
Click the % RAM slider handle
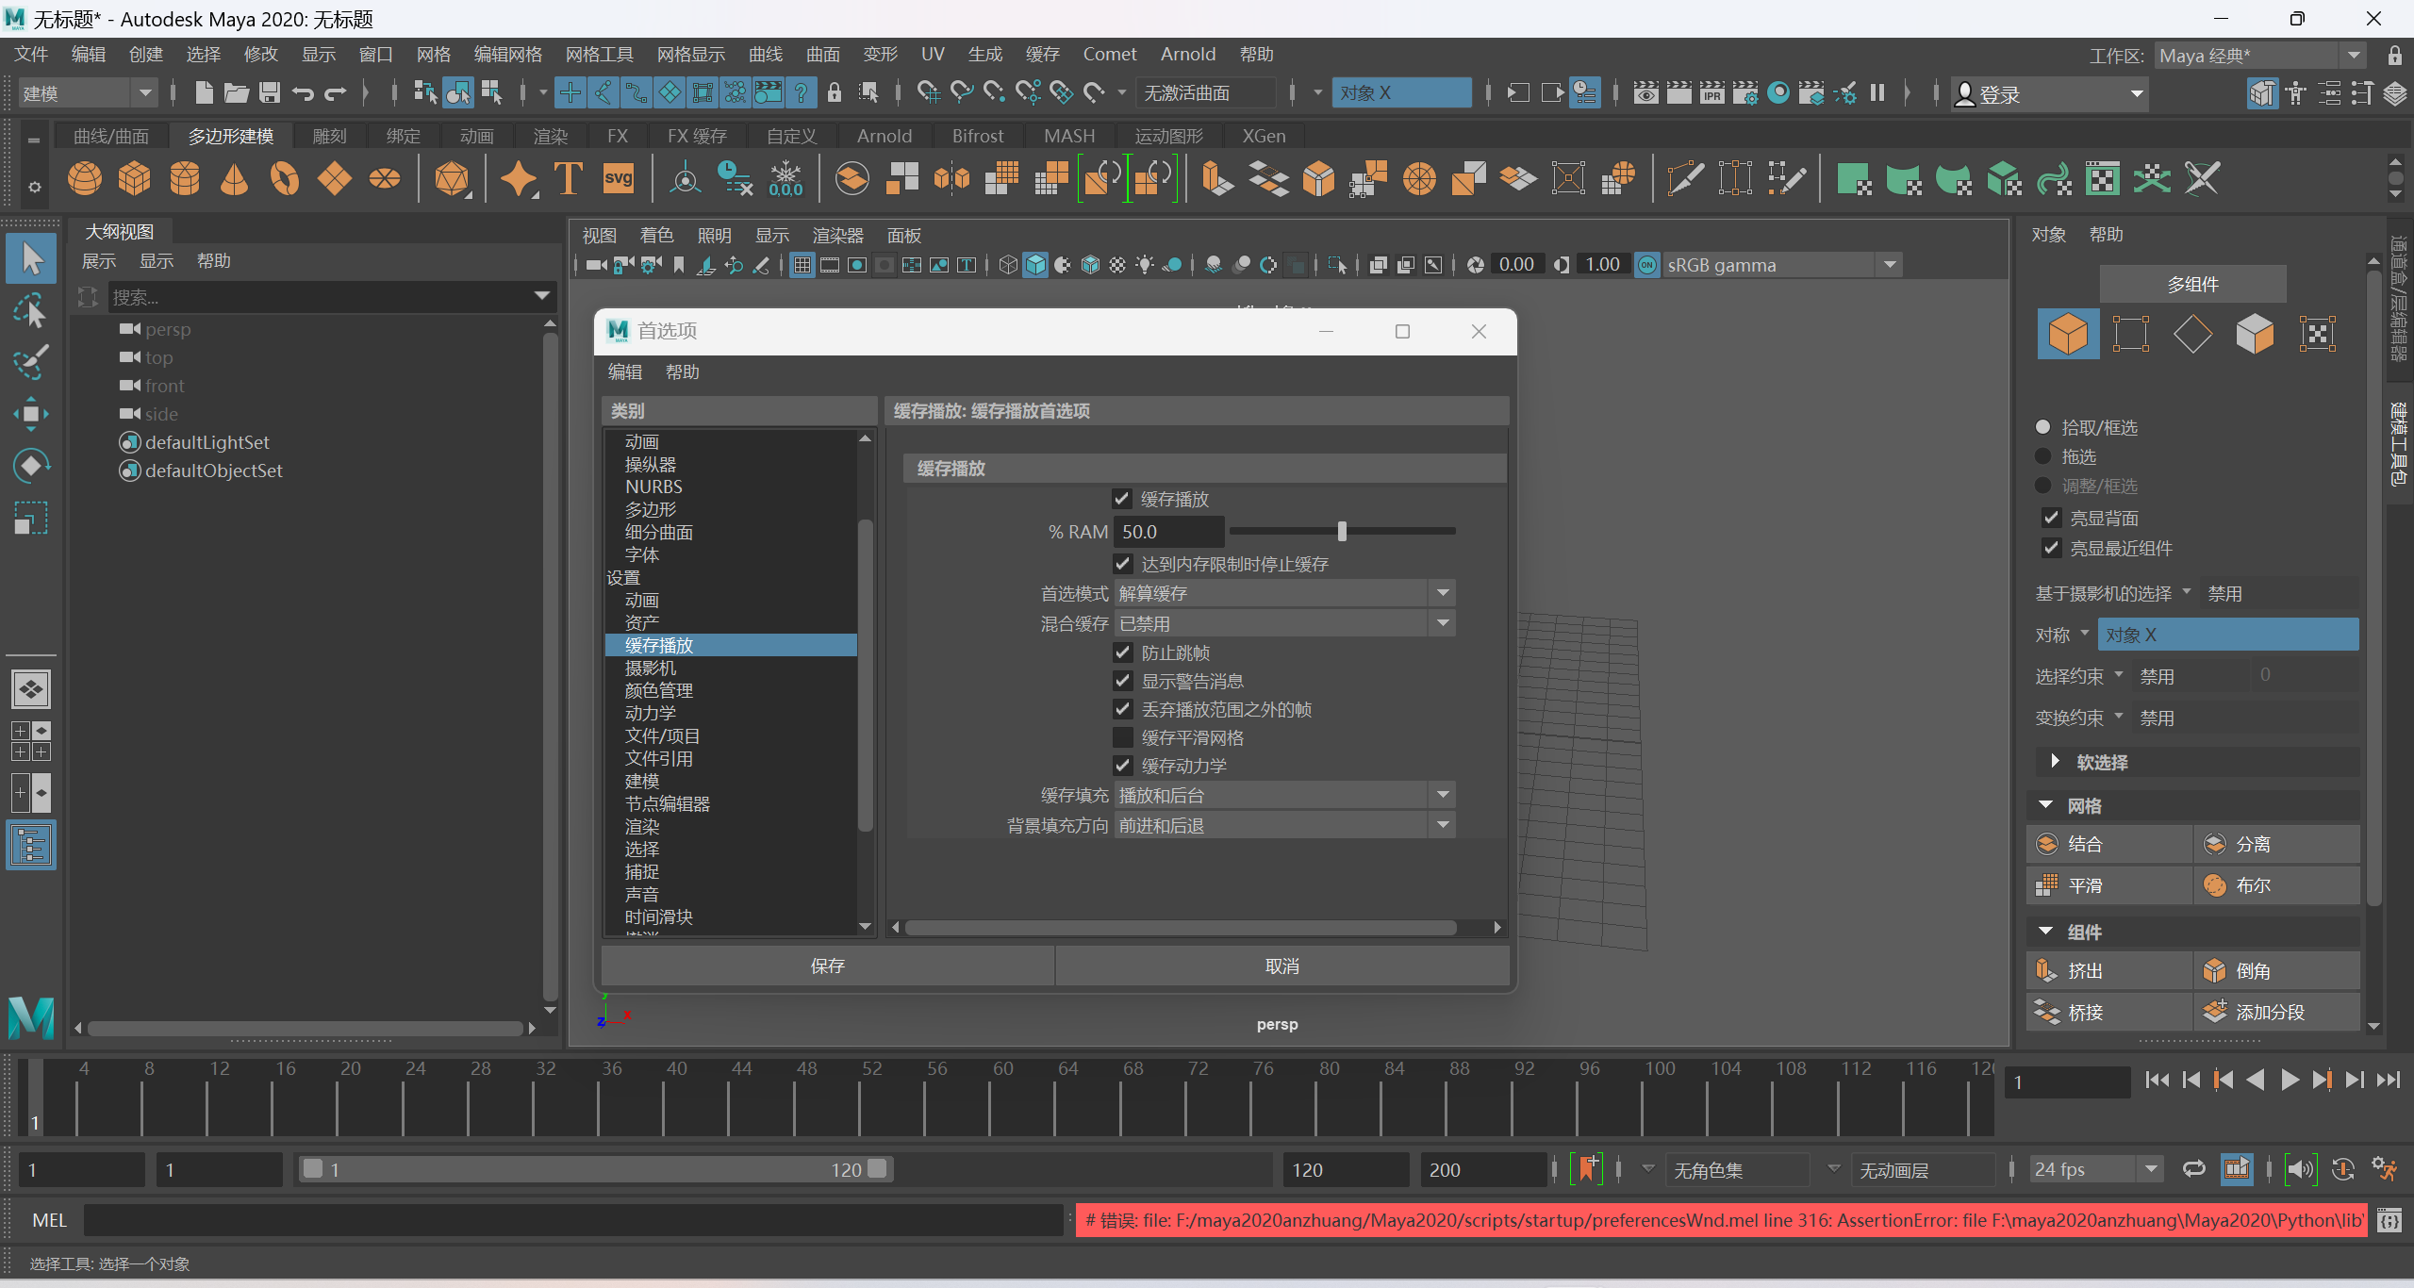[1342, 531]
